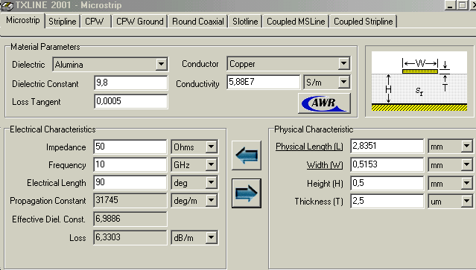
Task: Switch to the Microstrip tab
Action: [x=23, y=20]
